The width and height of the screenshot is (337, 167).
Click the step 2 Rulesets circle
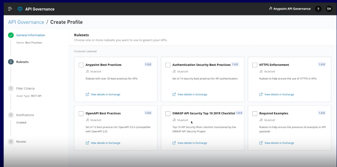pos(11,62)
